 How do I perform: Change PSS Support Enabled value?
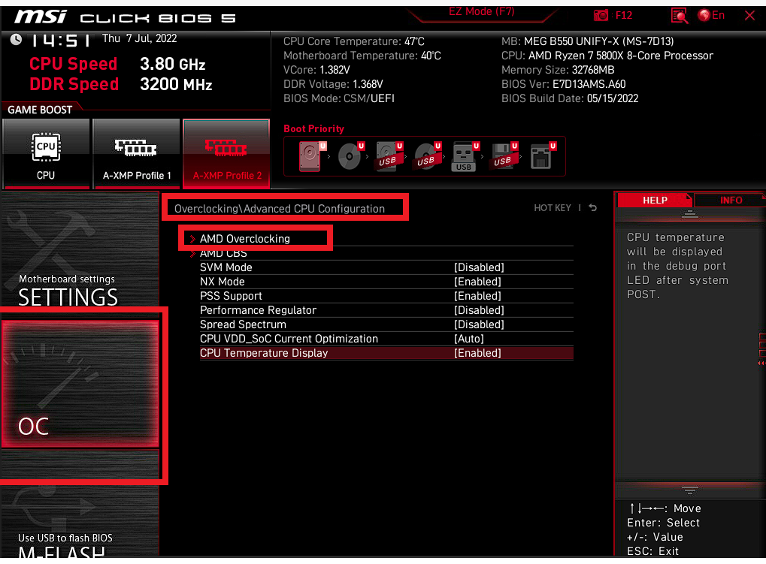click(x=477, y=296)
